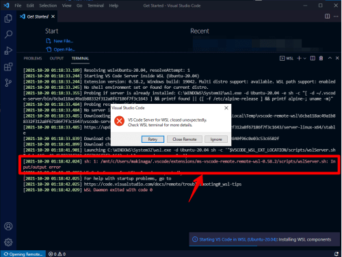
Task: Click 'For help with startup problems' line
Action: tap(127, 178)
